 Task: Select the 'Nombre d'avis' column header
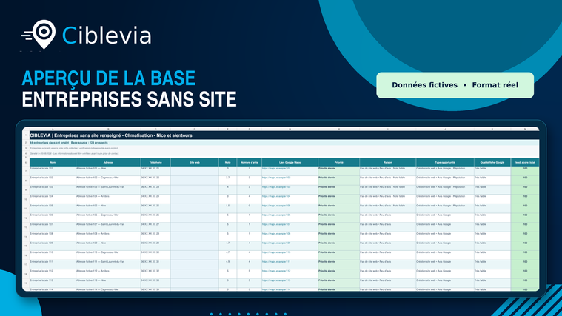coord(249,163)
